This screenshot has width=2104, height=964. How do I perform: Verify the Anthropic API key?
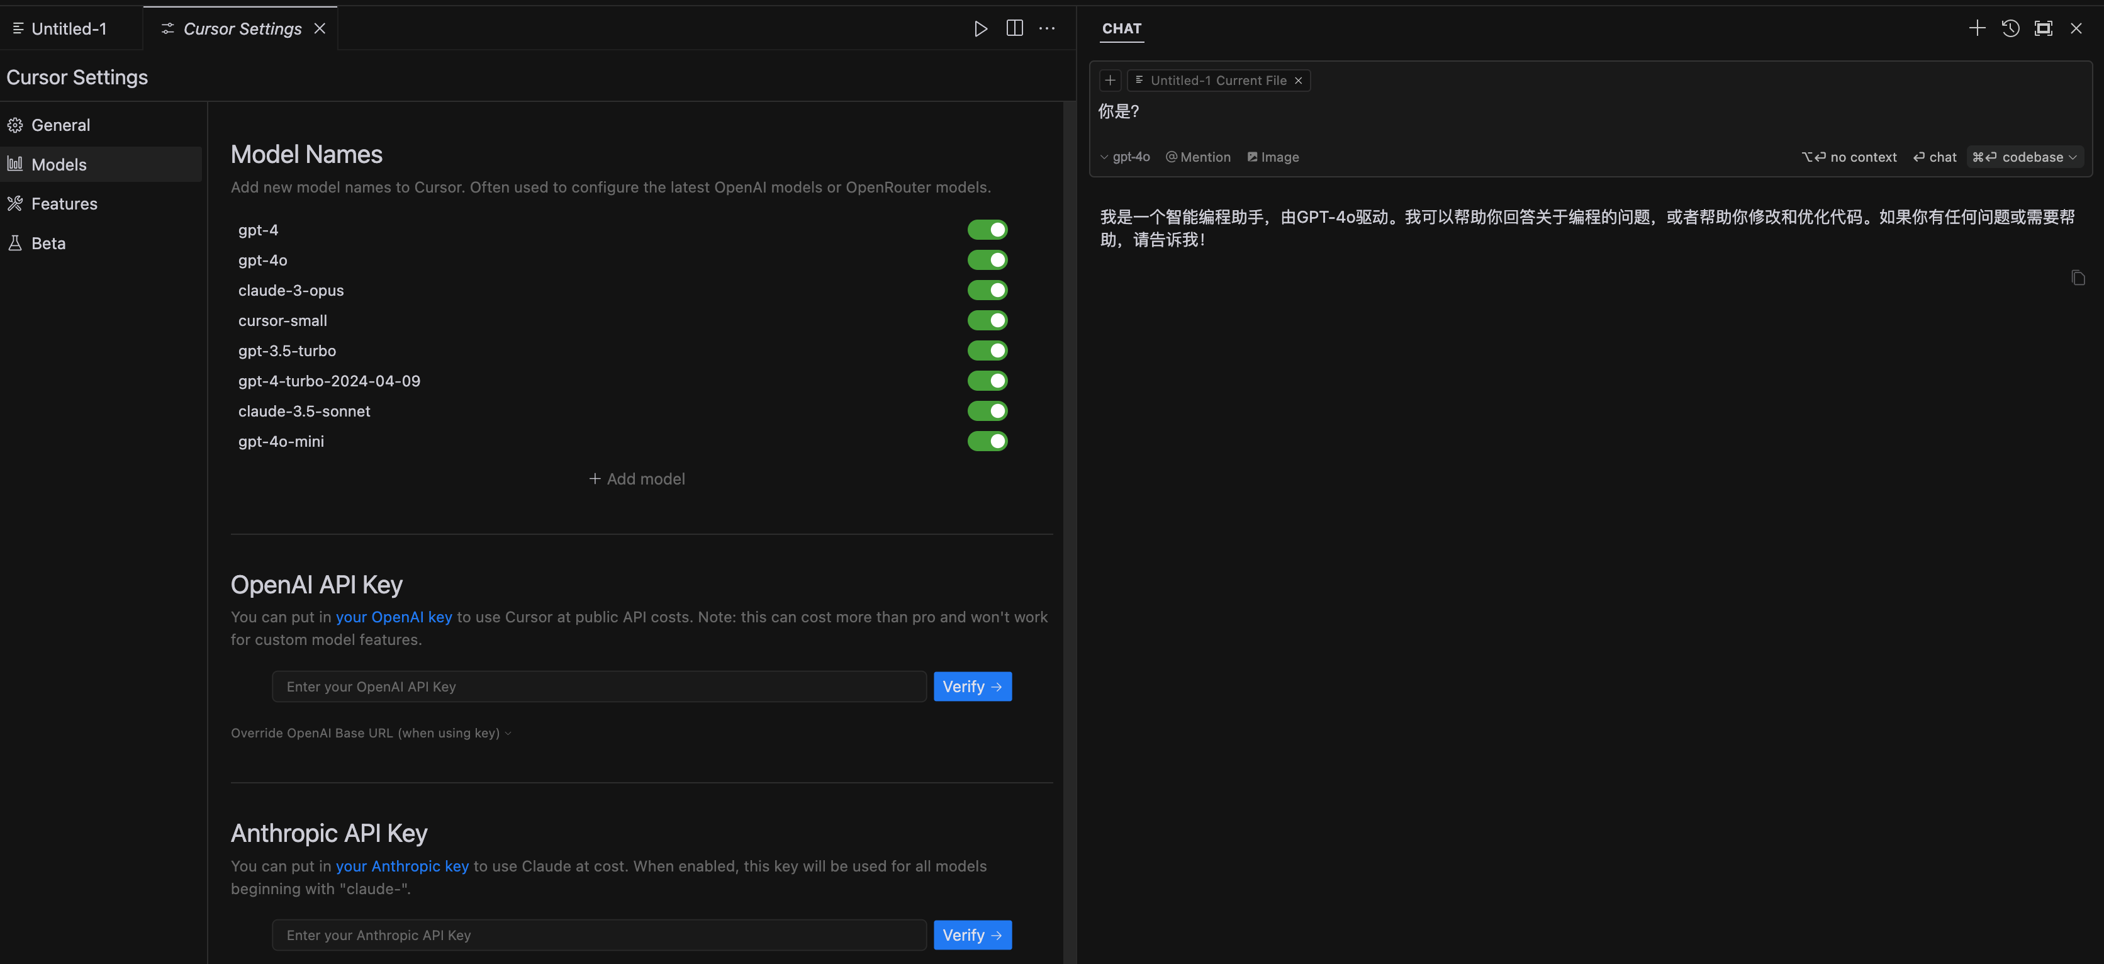coord(972,934)
